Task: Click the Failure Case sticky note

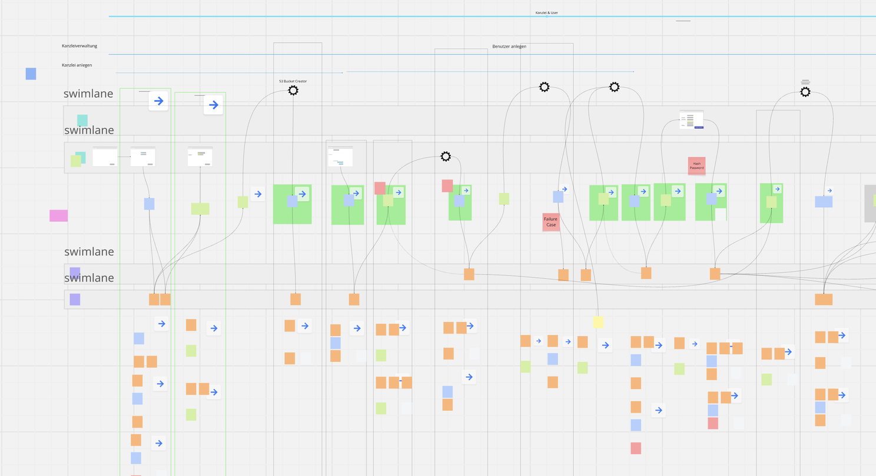Action: pos(550,222)
